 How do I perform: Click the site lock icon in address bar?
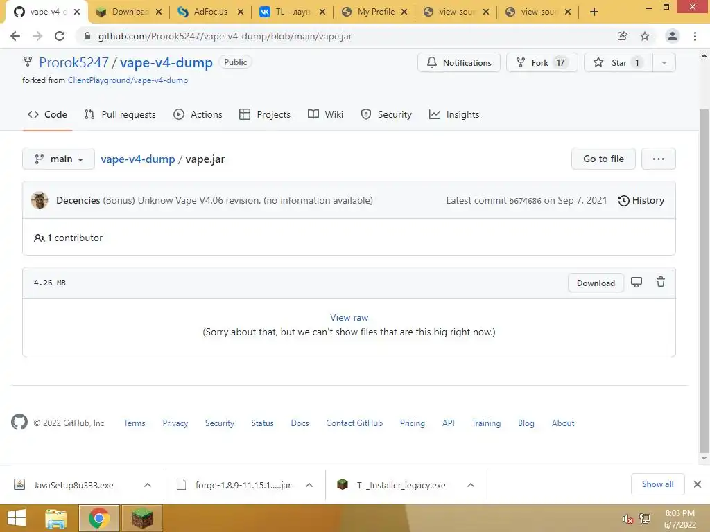(x=87, y=36)
